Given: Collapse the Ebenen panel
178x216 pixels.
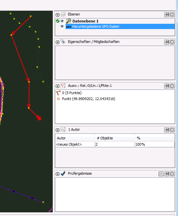Looking at the screenshot, I should click(x=57, y=15).
